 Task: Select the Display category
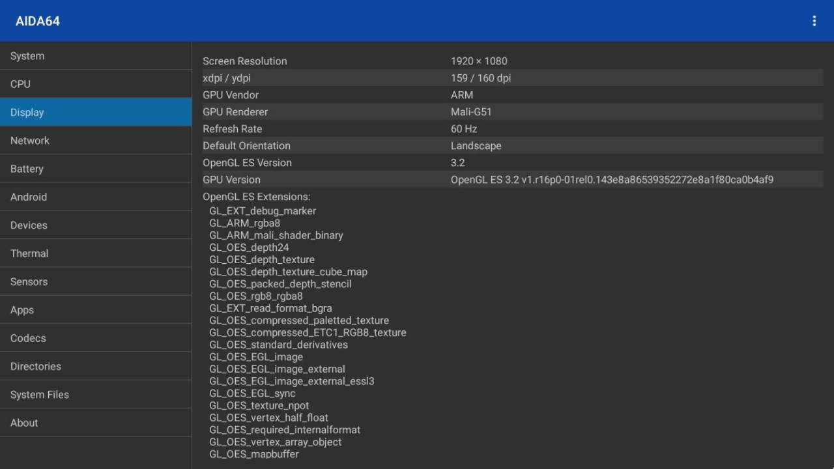tap(96, 112)
